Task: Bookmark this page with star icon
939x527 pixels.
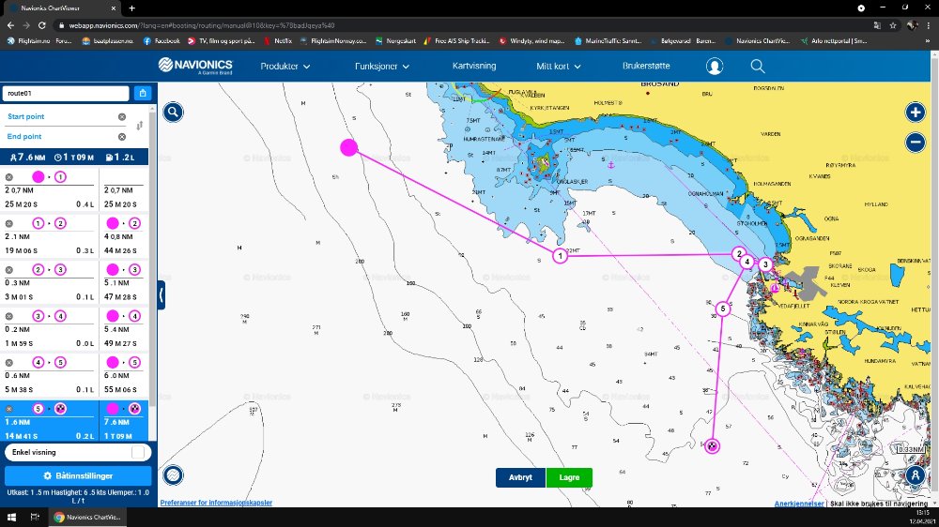Action: [893, 25]
